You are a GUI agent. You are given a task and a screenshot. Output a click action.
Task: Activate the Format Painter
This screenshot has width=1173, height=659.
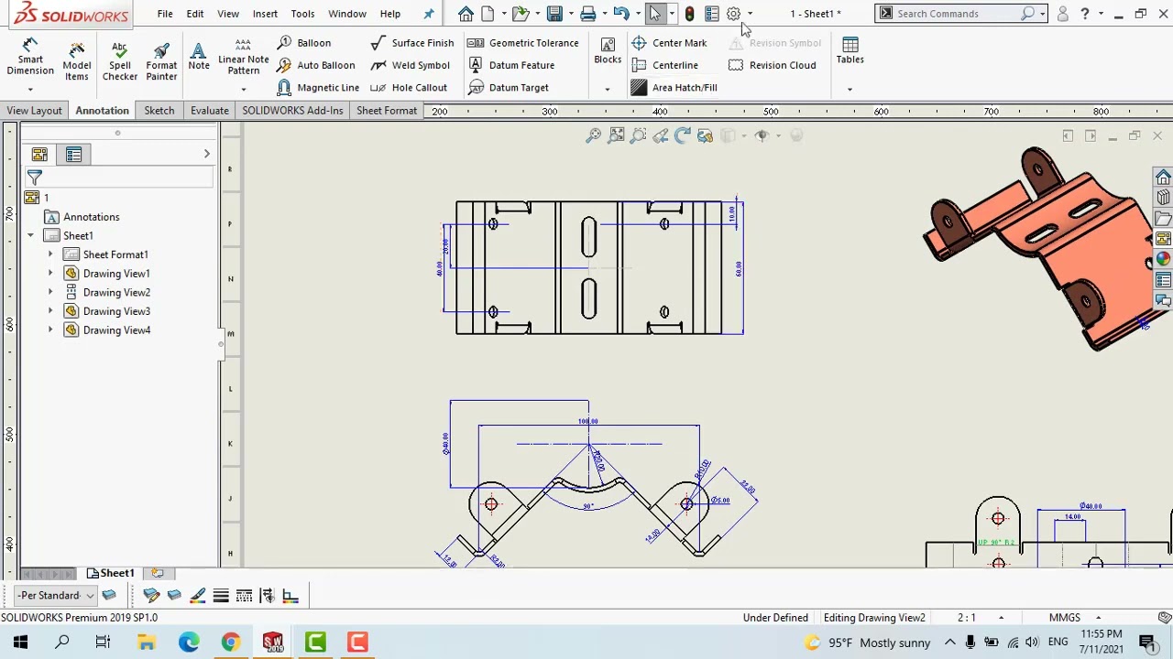pyautogui.click(x=161, y=60)
